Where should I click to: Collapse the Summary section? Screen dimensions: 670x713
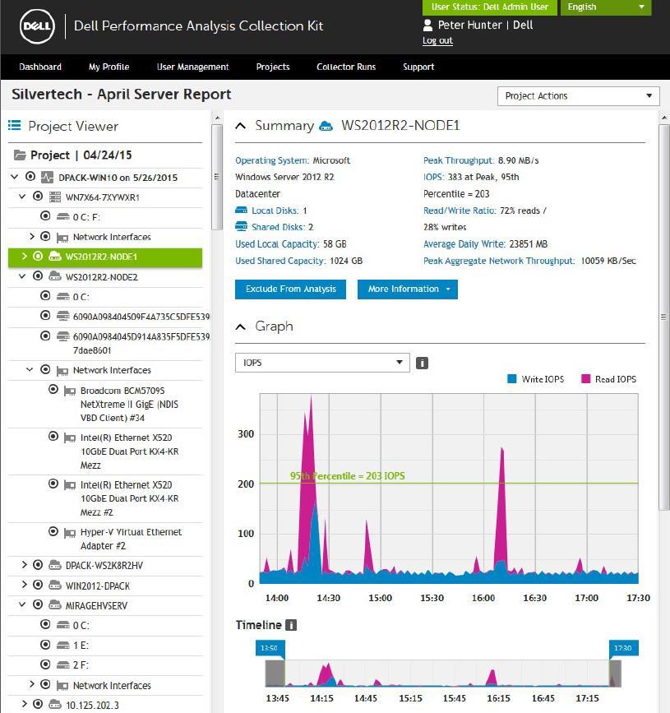point(240,126)
